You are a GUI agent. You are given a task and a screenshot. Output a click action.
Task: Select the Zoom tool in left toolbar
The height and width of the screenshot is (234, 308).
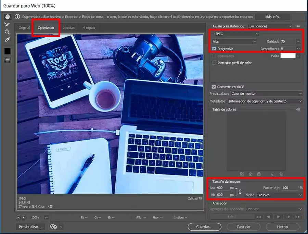point(7,32)
